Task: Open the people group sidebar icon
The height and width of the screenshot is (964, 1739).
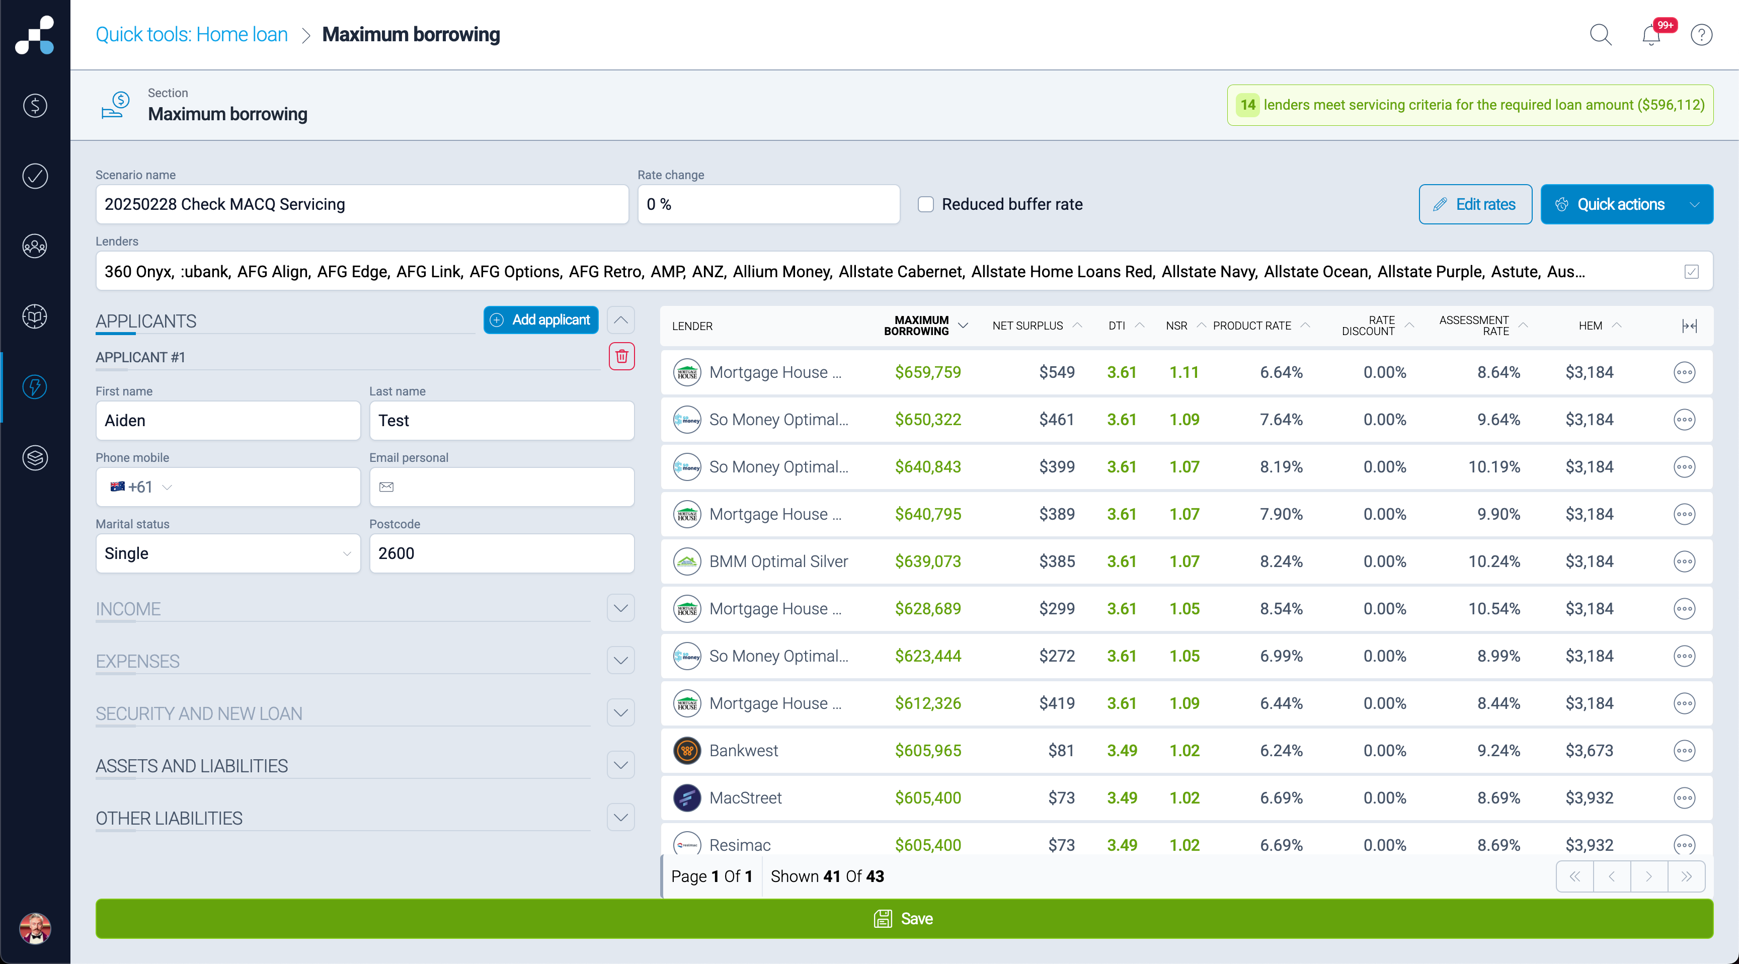Action: pyautogui.click(x=35, y=247)
